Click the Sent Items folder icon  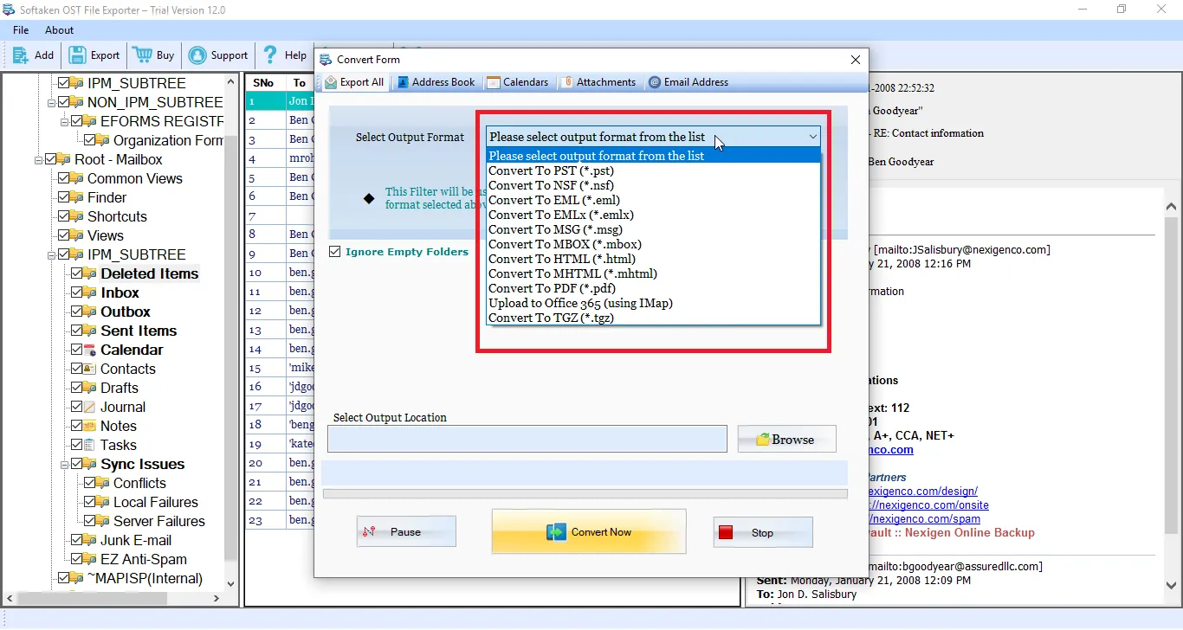tap(90, 331)
